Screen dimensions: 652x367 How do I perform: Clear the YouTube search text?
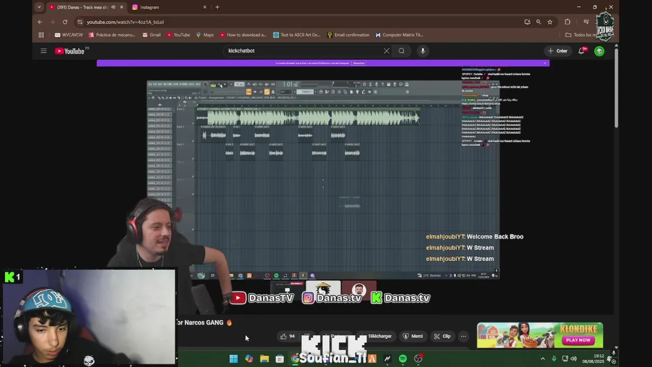point(386,51)
